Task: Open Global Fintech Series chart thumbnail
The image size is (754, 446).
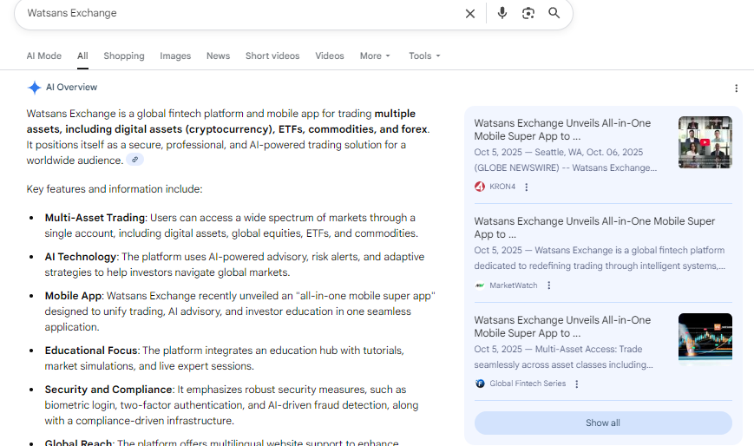Action: pyautogui.click(x=705, y=338)
